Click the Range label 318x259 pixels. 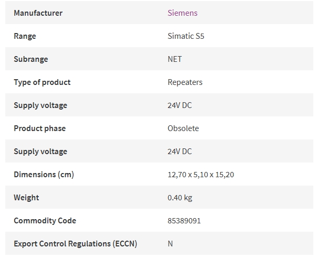tap(25, 36)
